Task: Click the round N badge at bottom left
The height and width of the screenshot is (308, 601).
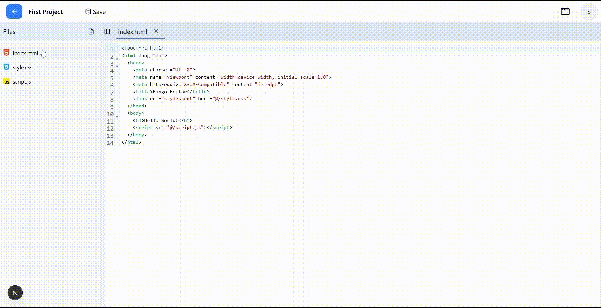Action: [15, 293]
